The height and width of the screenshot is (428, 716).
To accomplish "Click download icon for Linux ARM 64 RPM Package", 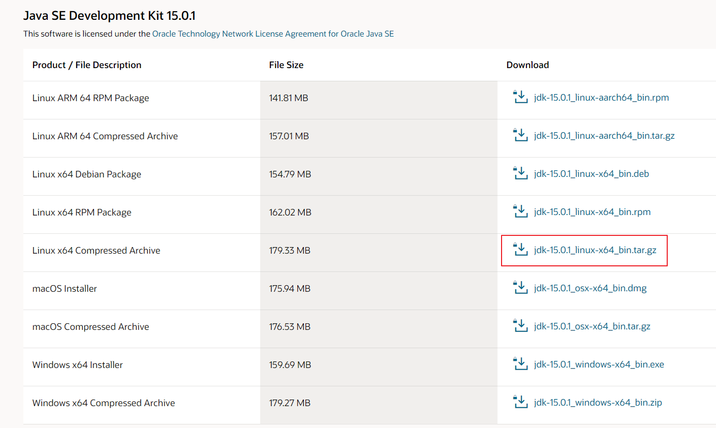I will [520, 97].
